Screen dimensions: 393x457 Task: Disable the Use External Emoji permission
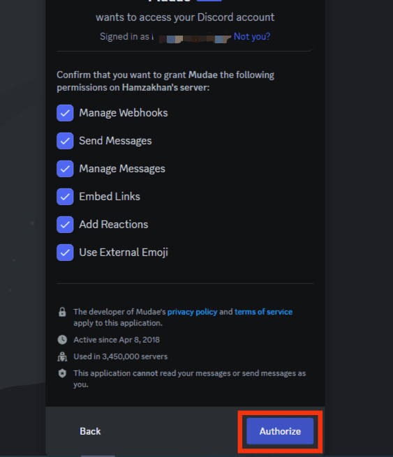coord(65,253)
